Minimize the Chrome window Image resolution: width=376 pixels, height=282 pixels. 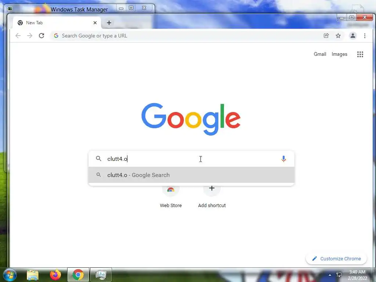[x=342, y=18]
